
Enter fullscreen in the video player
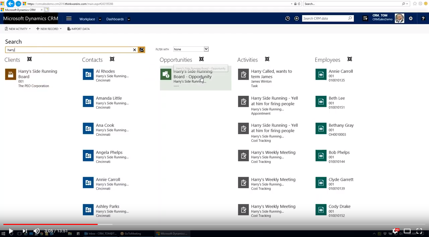pos(419,231)
